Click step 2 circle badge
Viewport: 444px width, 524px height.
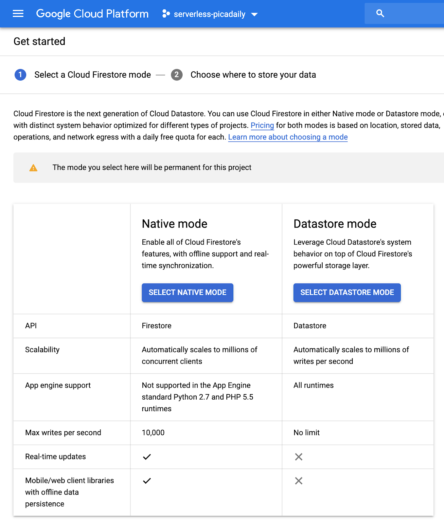[177, 75]
